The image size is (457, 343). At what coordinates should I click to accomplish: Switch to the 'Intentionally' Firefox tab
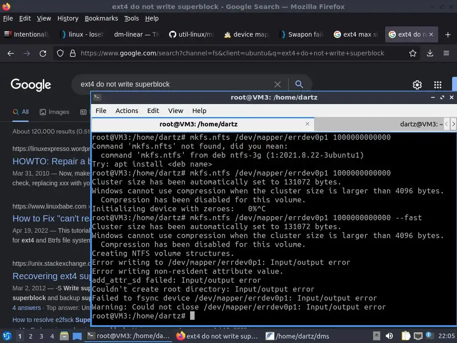pyautogui.click(x=27, y=34)
